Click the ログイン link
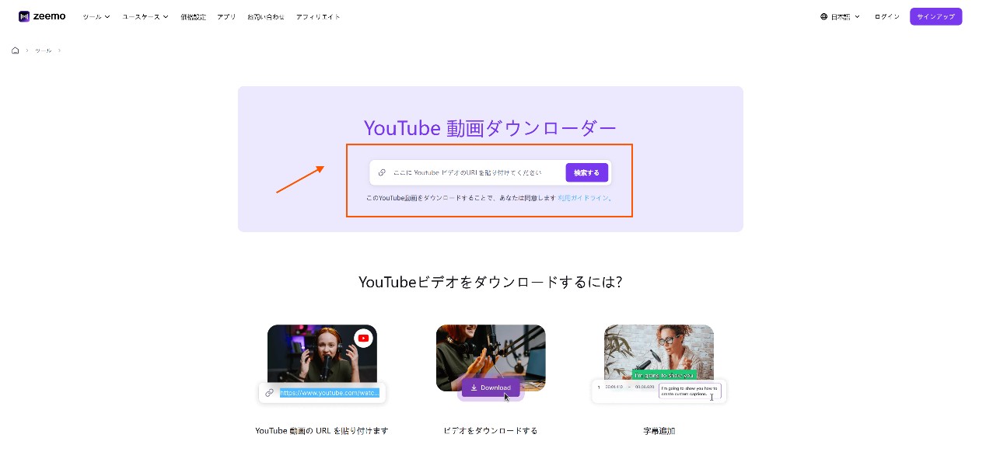Screen dimensions: 986x462 pyautogui.click(x=886, y=16)
